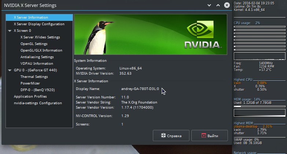
Task: Click the lifebuoy icon on Справка
Action: (x=163, y=135)
